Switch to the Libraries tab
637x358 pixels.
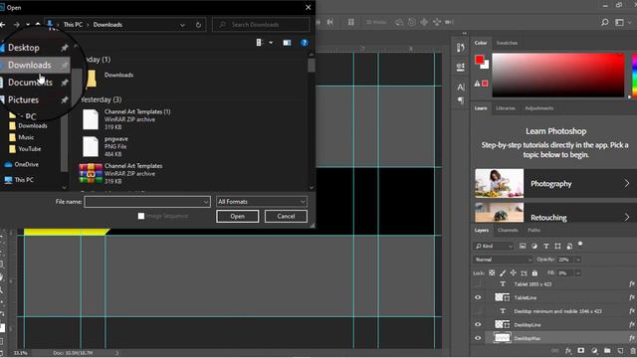click(x=506, y=108)
